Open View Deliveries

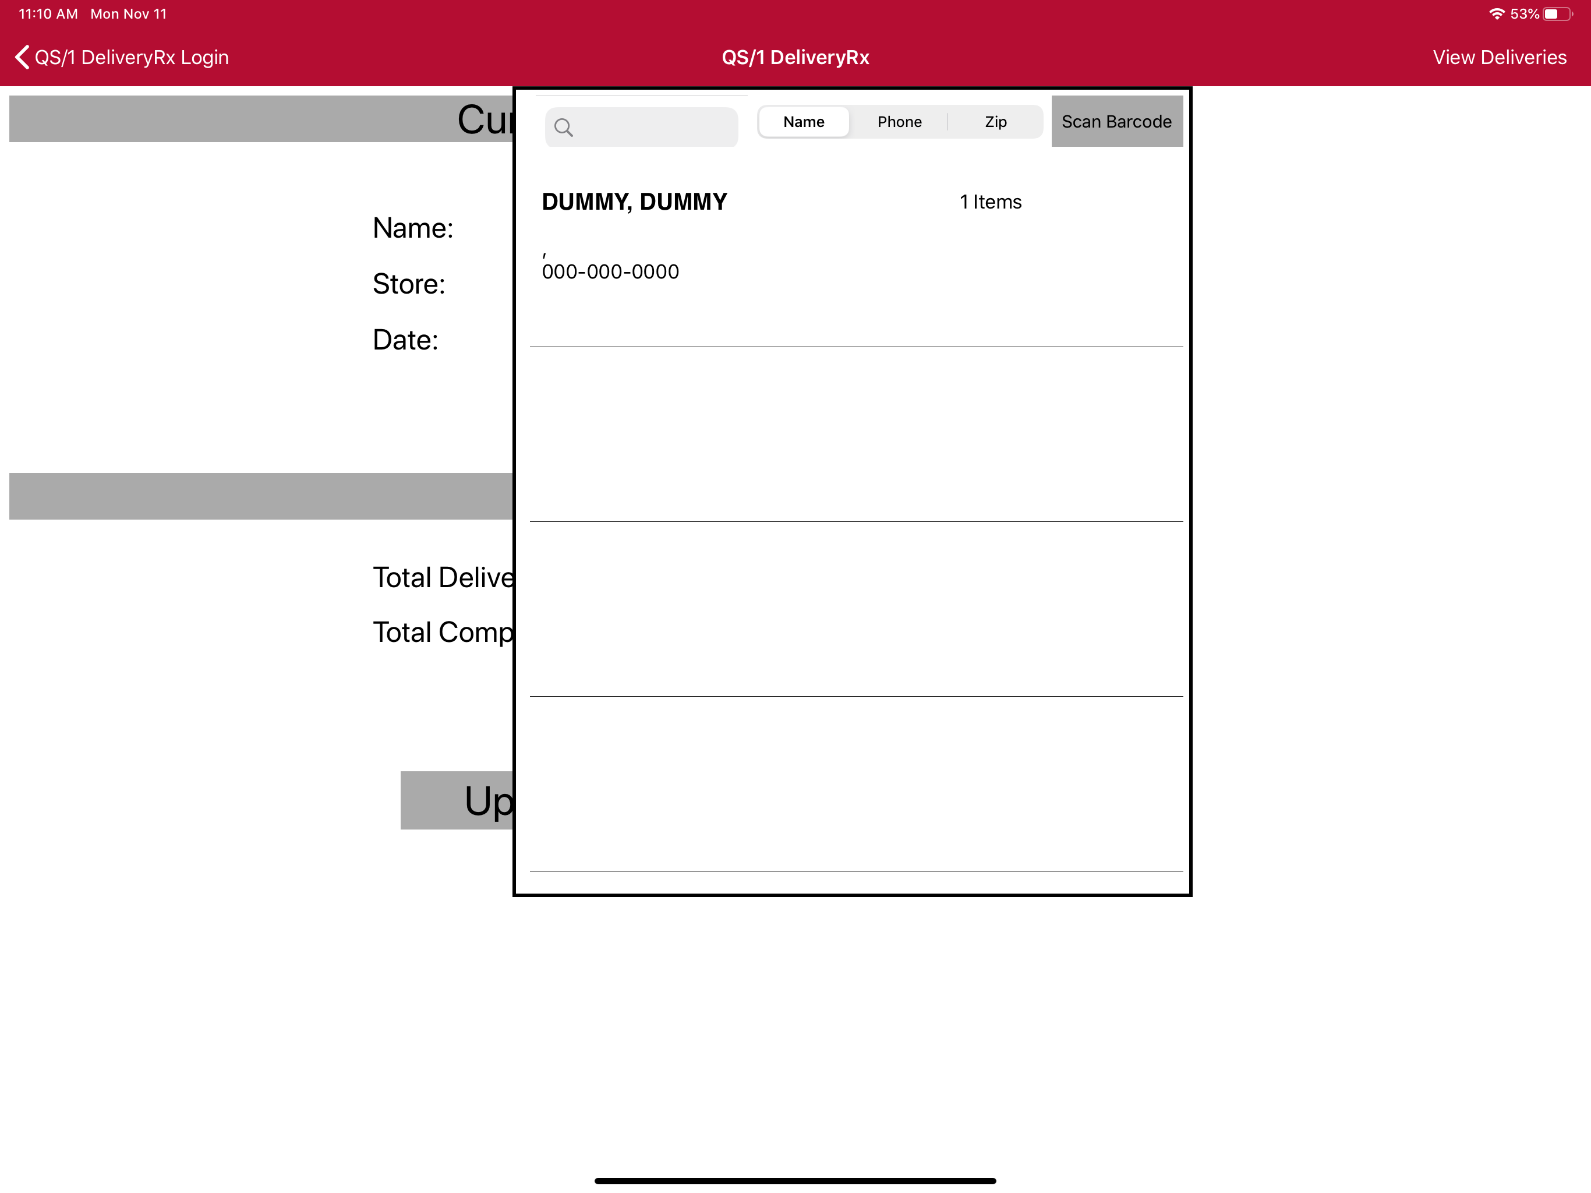1500,58
